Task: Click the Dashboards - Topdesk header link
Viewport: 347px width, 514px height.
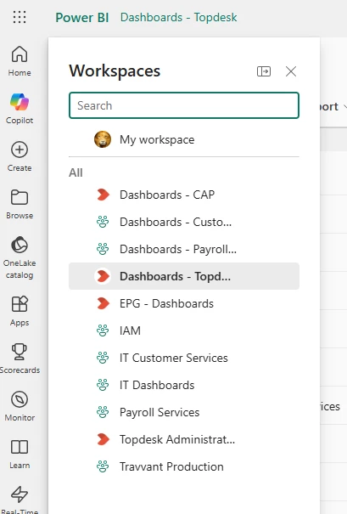Action: 178,17
